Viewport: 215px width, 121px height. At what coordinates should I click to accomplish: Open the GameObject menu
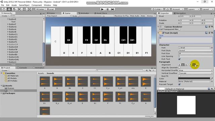24,5
